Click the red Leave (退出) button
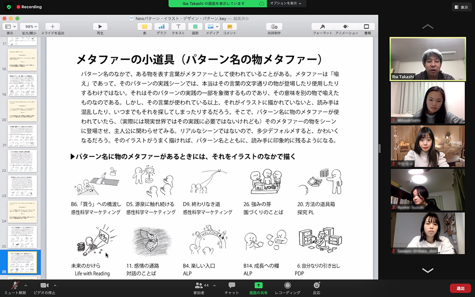This screenshot has width=475, height=297. 460,288
